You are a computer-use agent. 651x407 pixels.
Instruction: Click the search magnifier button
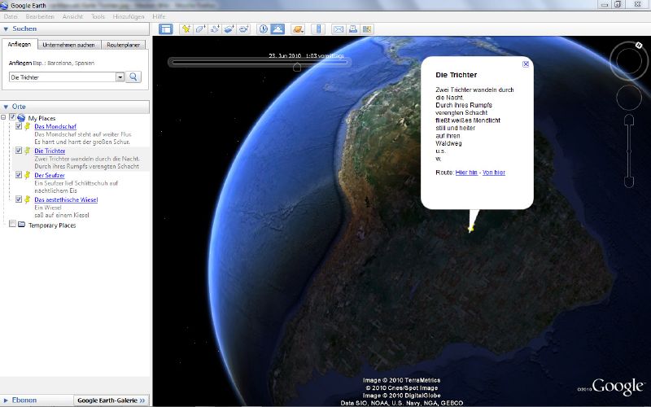point(133,77)
